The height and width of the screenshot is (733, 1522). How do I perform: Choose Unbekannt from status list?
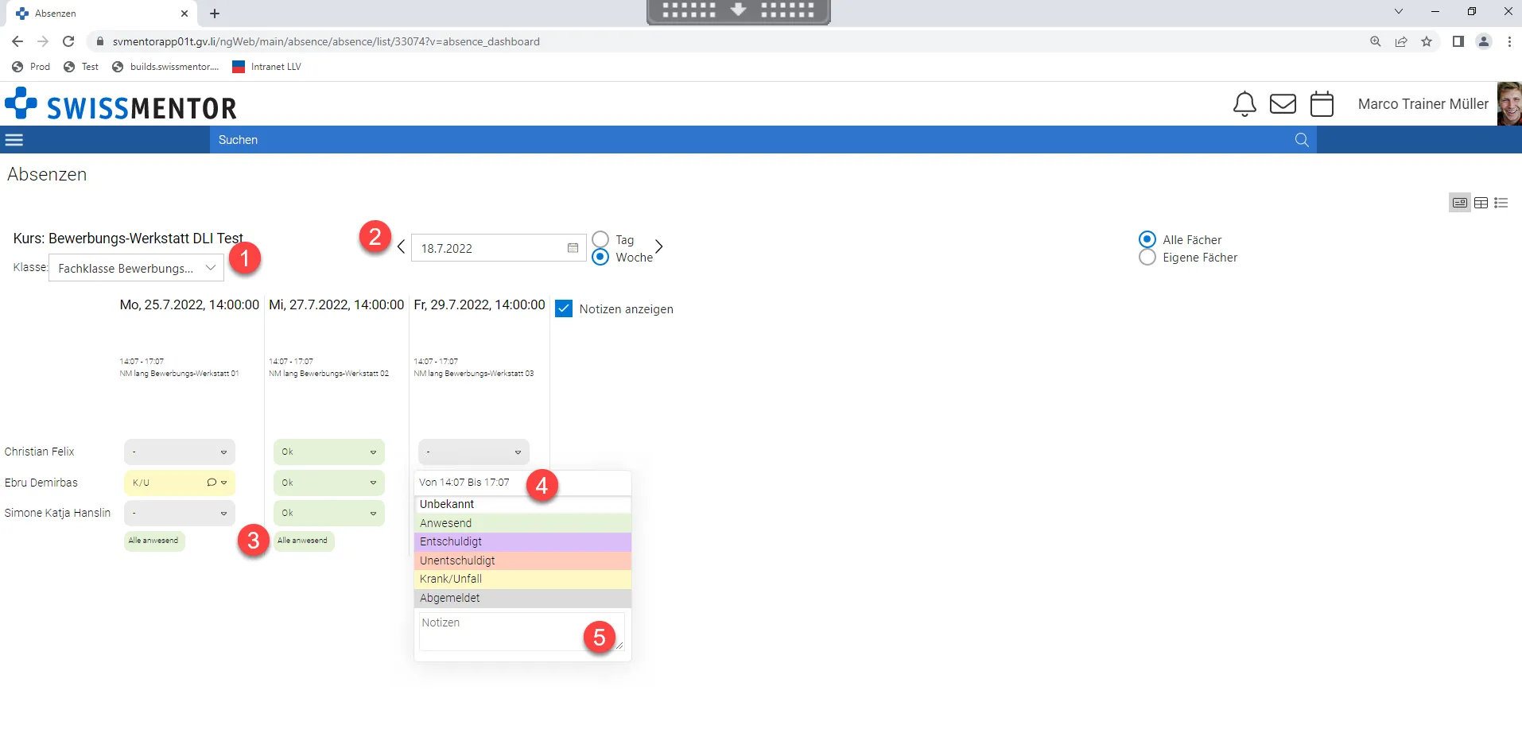523,504
